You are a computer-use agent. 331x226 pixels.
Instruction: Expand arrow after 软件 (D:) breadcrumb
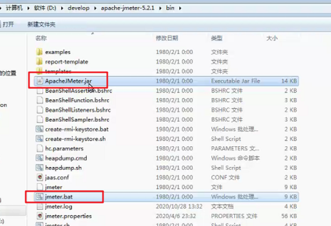click(62, 8)
